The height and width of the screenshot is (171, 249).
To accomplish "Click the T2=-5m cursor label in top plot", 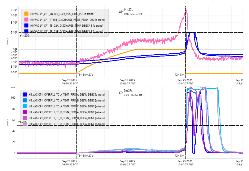I will (x=179, y=74).
